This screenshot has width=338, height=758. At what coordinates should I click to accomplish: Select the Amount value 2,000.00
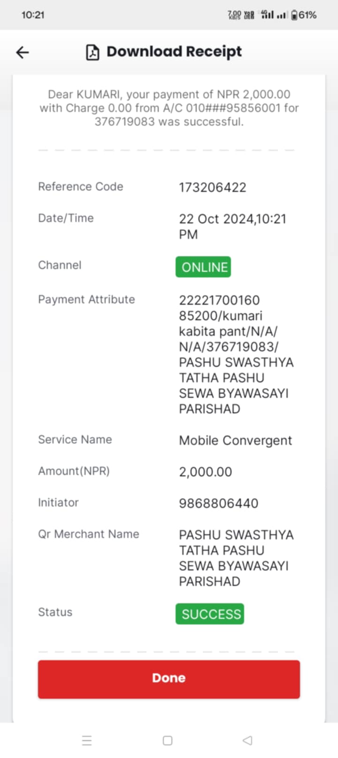pyautogui.click(x=206, y=472)
